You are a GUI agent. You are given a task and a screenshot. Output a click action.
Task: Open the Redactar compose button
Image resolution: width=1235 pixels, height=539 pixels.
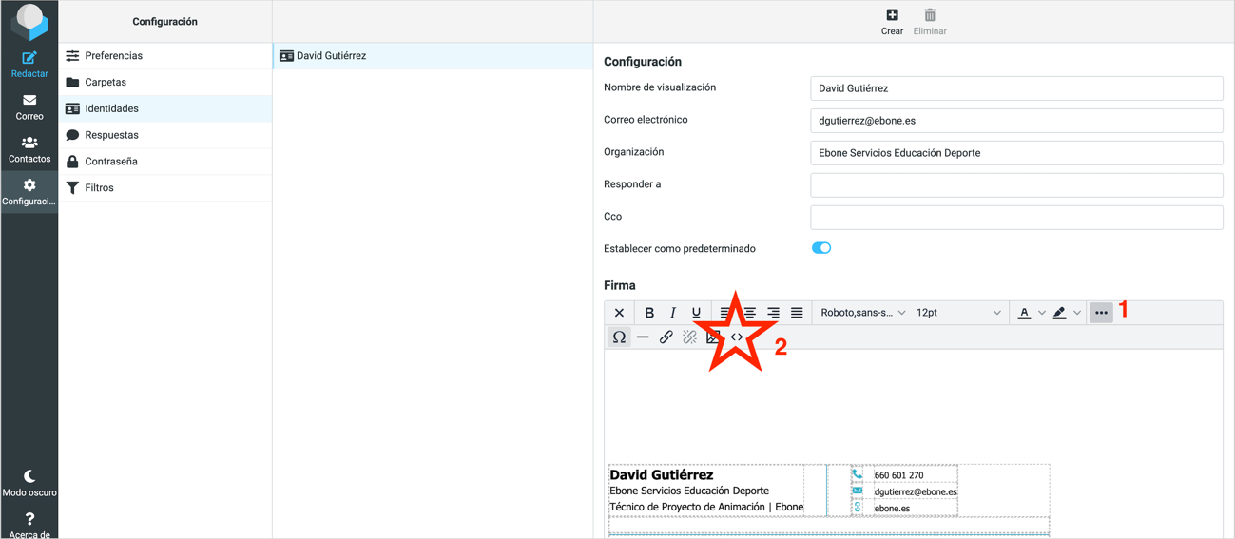coord(29,65)
